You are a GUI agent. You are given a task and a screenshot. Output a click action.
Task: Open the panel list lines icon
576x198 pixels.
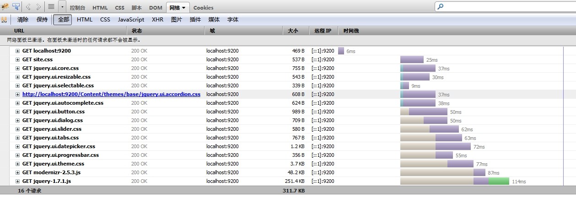point(51,7)
